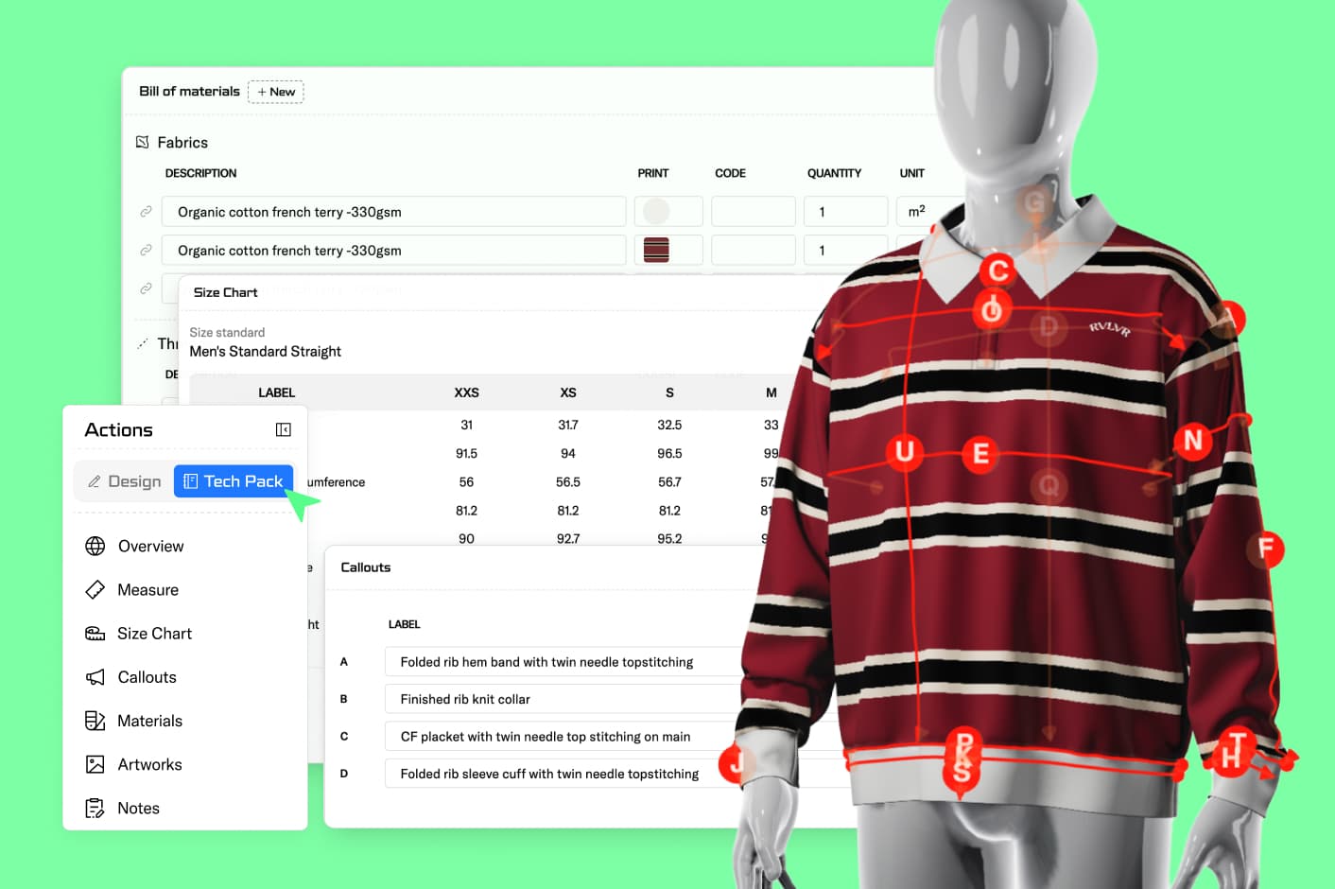Toggle the link on the second fabric row

147,250
